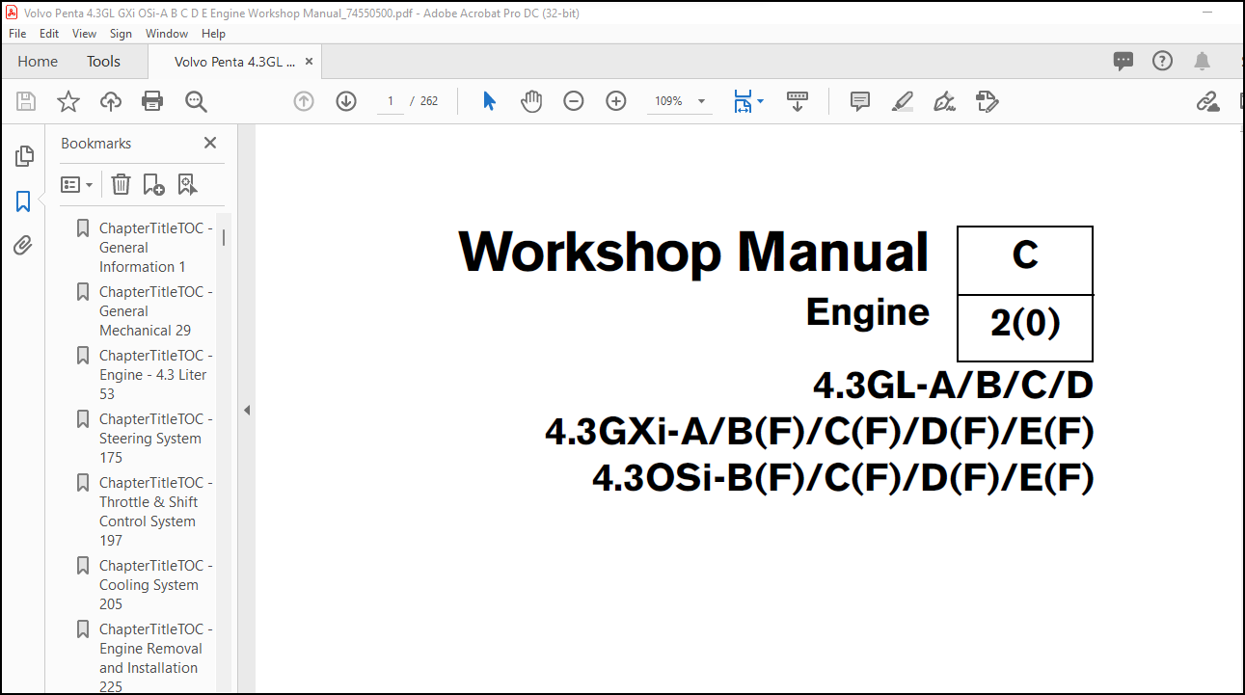
Task: Switch to the Tools tab
Action: (104, 61)
